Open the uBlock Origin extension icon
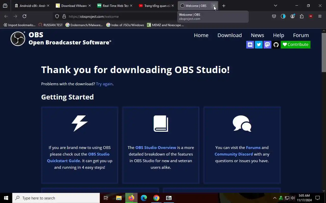This screenshot has width=326, height=203. (x=311, y=16)
